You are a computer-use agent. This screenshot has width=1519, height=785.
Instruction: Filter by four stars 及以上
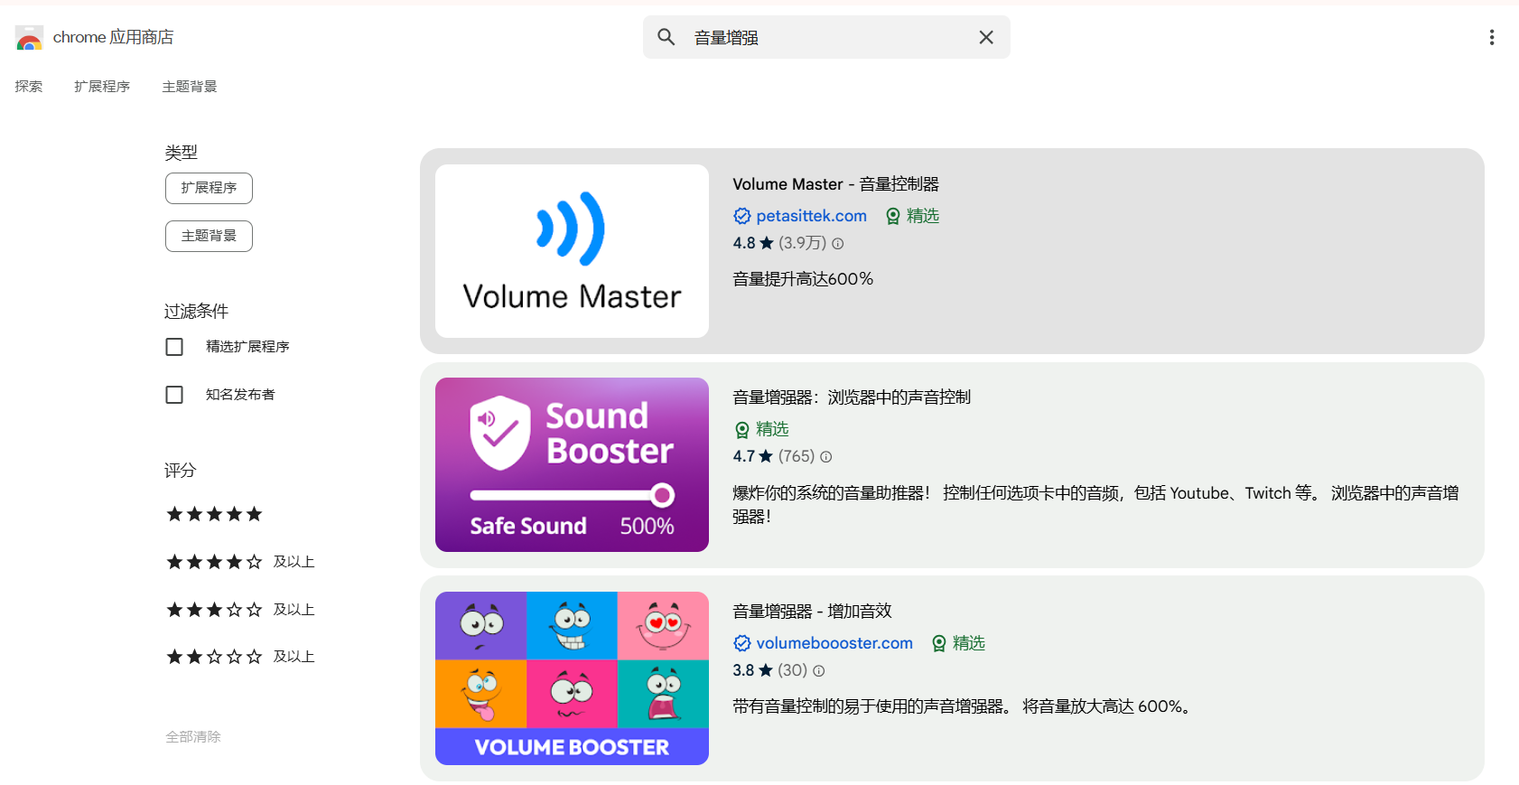coord(240,562)
